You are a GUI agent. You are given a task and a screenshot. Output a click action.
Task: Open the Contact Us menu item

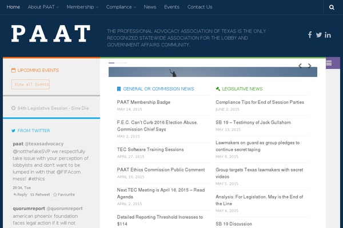pyautogui.click(x=200, y=7)
